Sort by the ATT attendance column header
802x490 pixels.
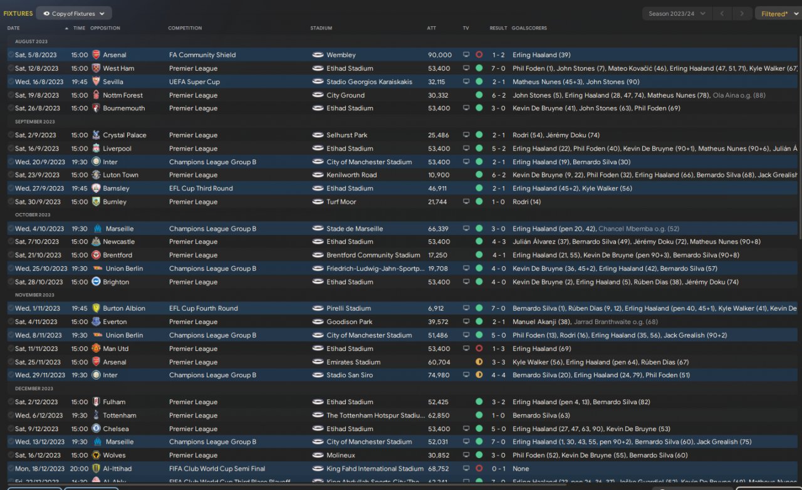(432, 28)
